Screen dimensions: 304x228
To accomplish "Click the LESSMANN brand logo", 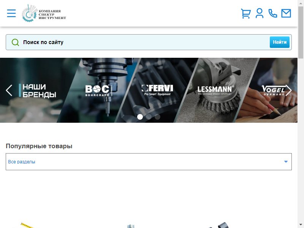I will 215,90.
